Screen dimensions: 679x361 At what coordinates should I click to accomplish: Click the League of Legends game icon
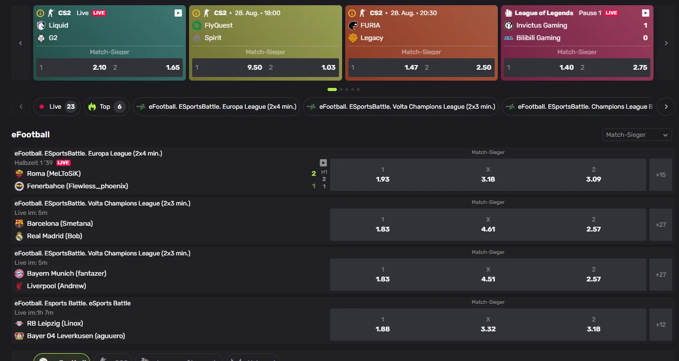[509, 13]
